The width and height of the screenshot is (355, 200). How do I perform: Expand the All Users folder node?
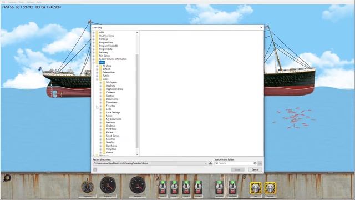coord(97,66)
